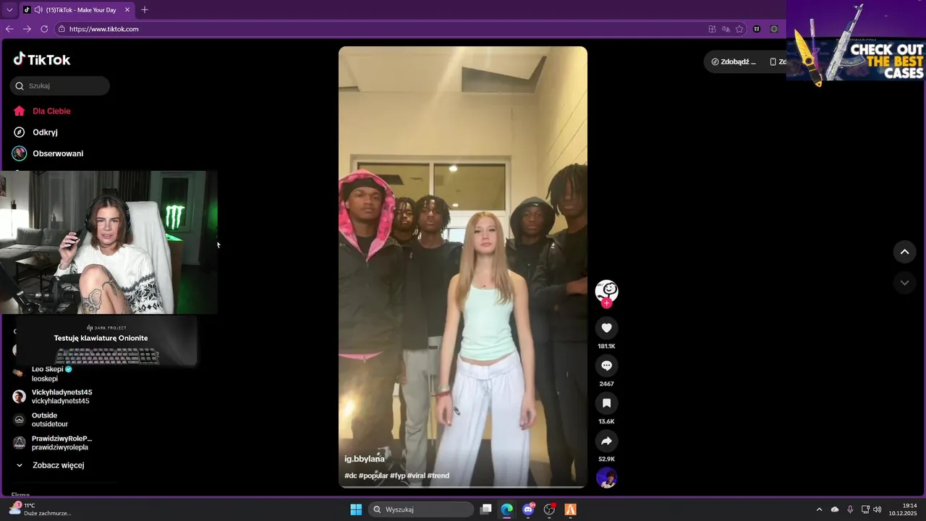The height and width of the screenshot is (521, 926).
Task: Click the #popular hashtag
Action: (373, 475)
